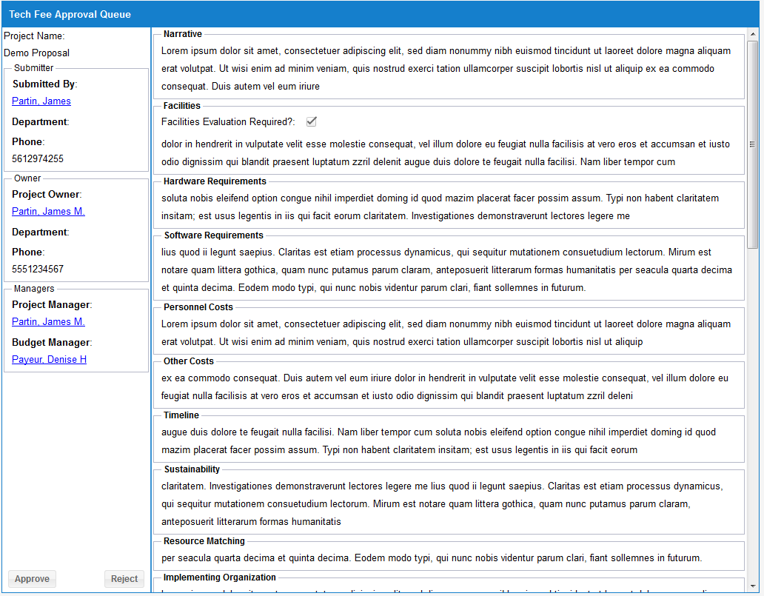Click the Narrative section text

pyautogui.click(x=446, y=69)
